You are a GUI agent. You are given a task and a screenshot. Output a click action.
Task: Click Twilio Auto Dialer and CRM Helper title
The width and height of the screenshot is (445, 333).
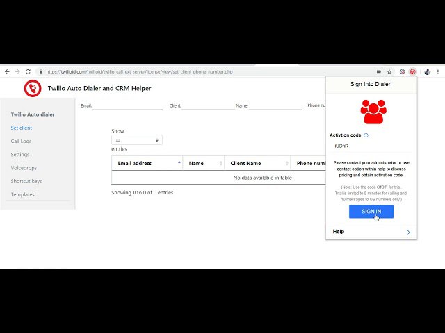click(x=99, y=88)
